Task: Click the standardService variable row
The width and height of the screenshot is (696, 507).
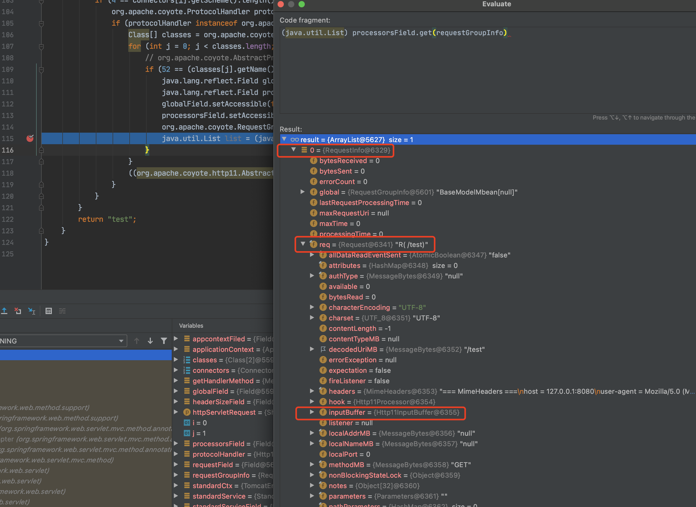Action: (223, 496)
